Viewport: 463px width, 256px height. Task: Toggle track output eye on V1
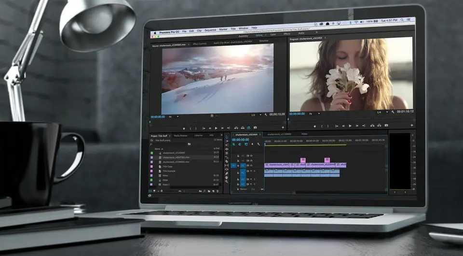tap(251, 166)
